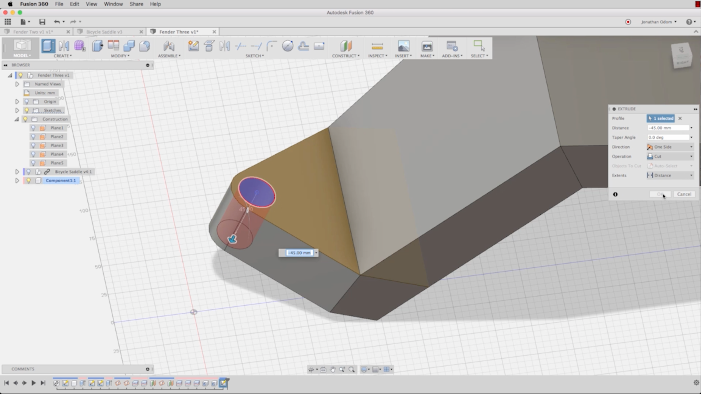Open the Direction dropdown showing One Side

pos(670,147)
